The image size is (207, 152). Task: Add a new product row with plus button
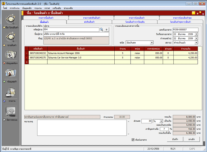(x=27, y=62)
